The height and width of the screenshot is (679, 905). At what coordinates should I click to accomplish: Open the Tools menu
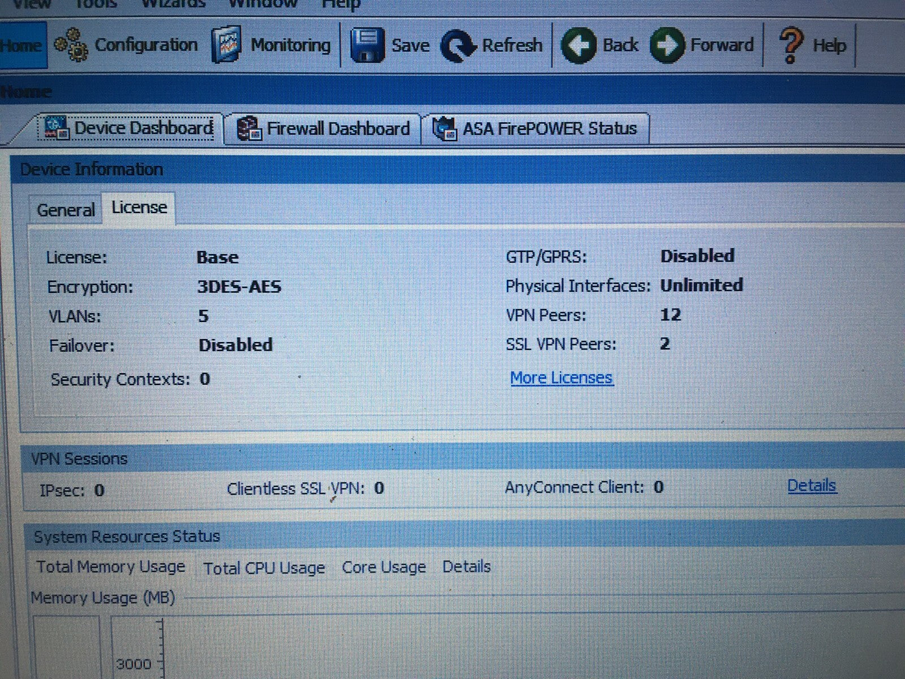click(x=93, y=5)
